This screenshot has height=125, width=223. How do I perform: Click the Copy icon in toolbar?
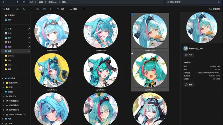click(x=24, y=9)
